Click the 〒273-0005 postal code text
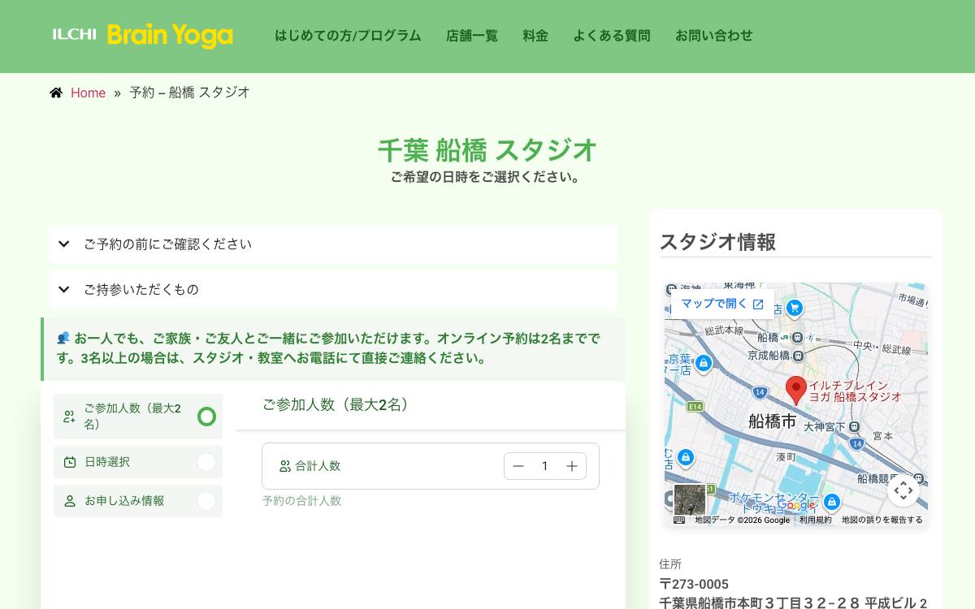The image size is (975, 609). 694,584
